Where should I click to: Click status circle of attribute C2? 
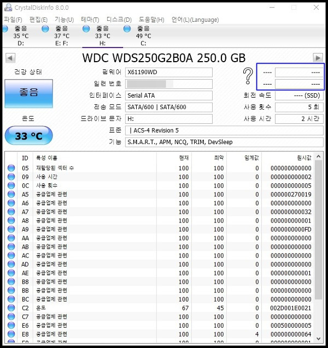(x=11, y=308)
